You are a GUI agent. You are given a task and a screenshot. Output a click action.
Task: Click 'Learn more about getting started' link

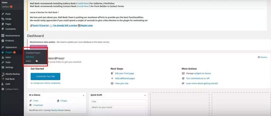coord(202,83)
